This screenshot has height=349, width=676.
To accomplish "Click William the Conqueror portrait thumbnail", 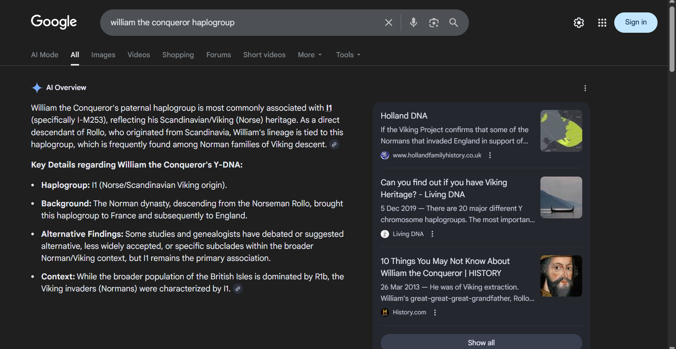I will pos(561,276).
